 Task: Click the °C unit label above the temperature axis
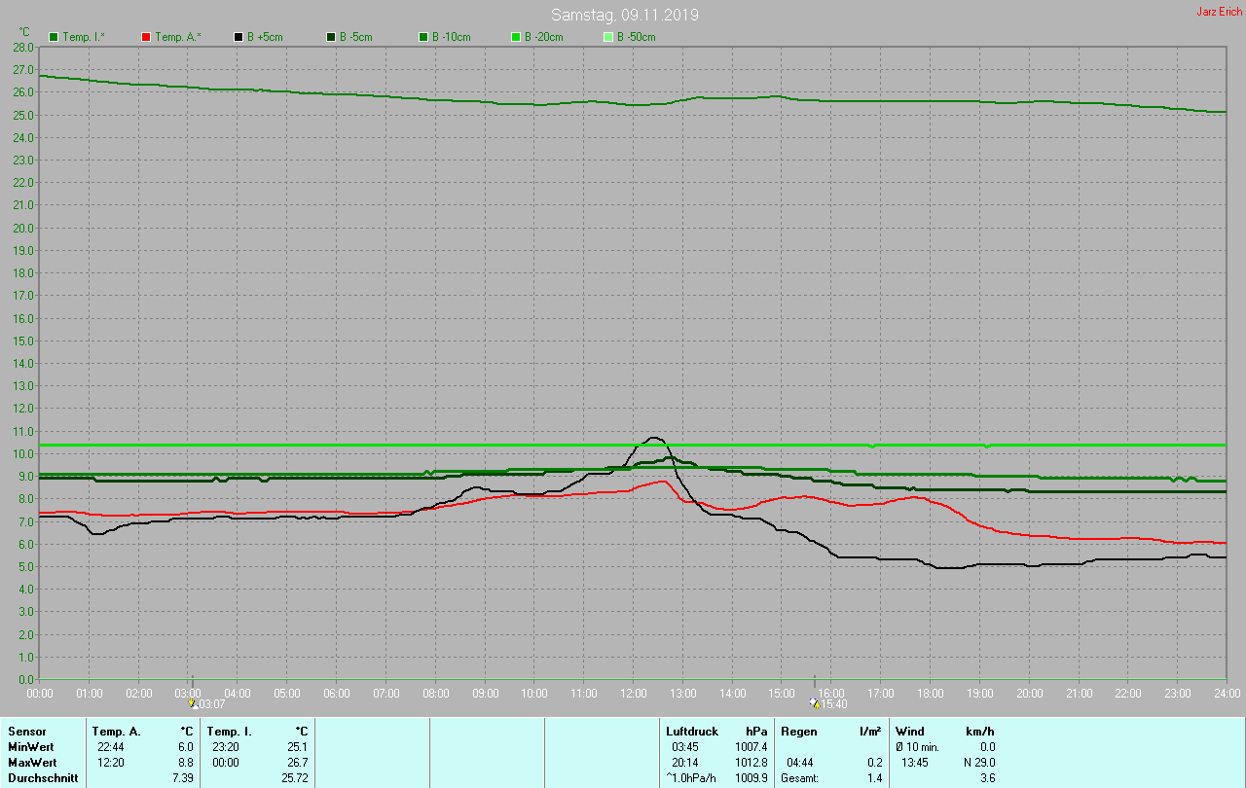click(x=25, y=31)
